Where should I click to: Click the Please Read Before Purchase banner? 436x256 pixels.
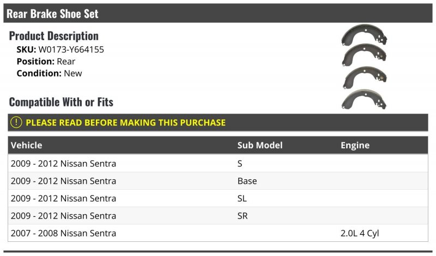click(125, 123)
